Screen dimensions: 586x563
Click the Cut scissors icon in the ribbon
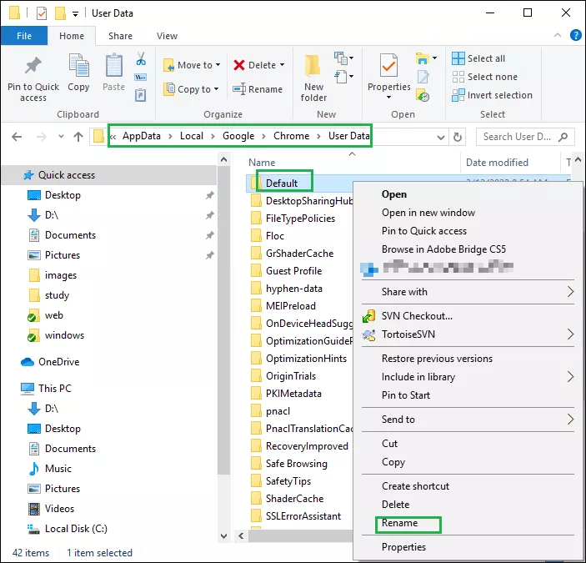pyautogui.click(x=141, y=58)
